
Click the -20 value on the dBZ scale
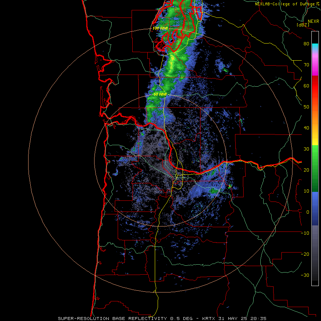(x=305, y=254)
